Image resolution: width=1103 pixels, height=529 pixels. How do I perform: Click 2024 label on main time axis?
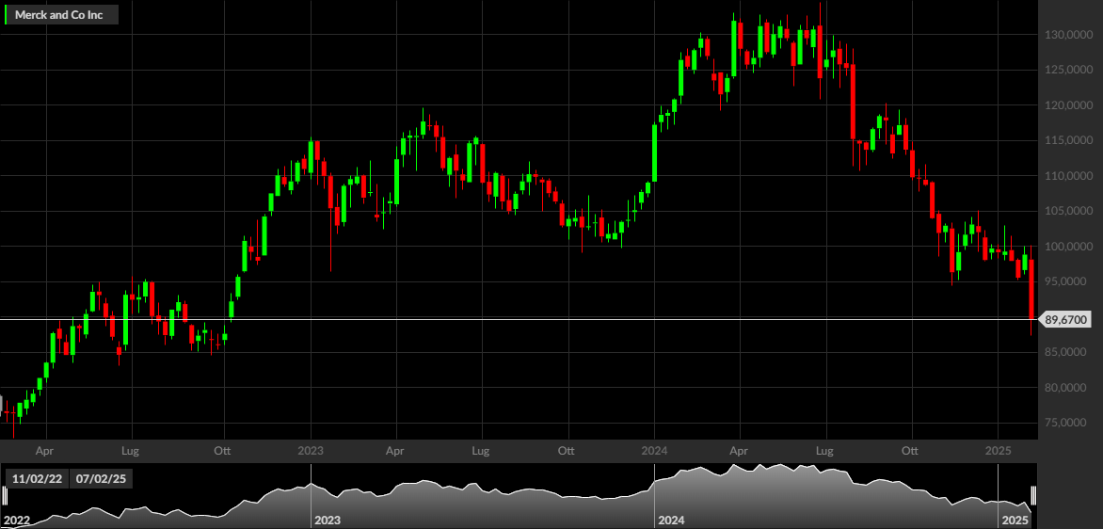pos(654,449)
